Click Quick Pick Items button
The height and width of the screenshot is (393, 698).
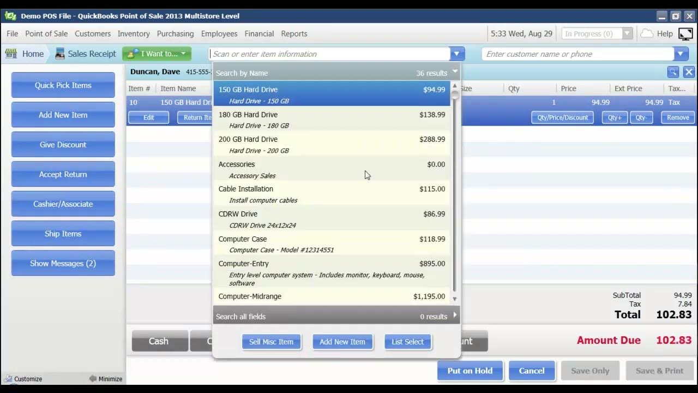point(63,85)
